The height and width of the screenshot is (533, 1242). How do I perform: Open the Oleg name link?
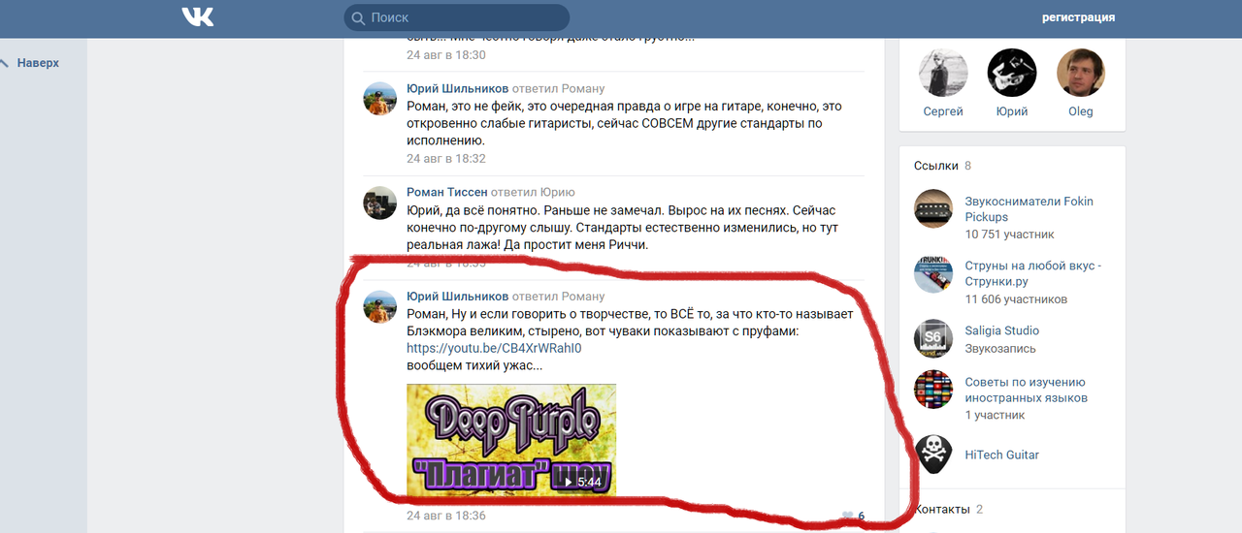[x=1080, y=111]
